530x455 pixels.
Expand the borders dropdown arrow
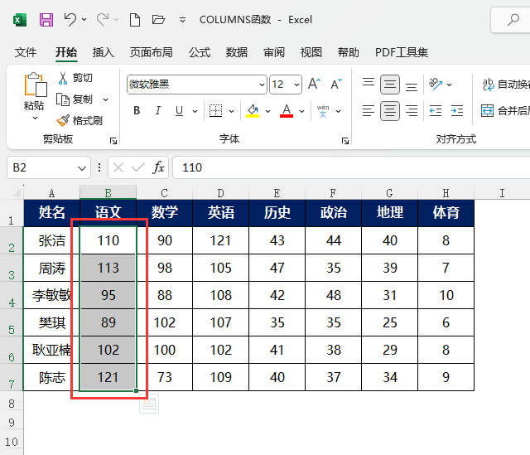pyautogui.click(x=232, y=111)
